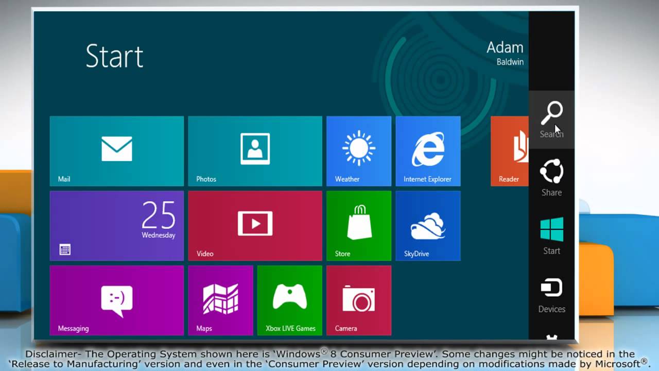Open the Reader tile
The image size is (659, 371).
510,151
